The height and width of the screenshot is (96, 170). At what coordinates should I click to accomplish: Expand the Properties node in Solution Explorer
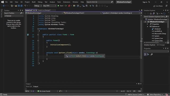147,24
